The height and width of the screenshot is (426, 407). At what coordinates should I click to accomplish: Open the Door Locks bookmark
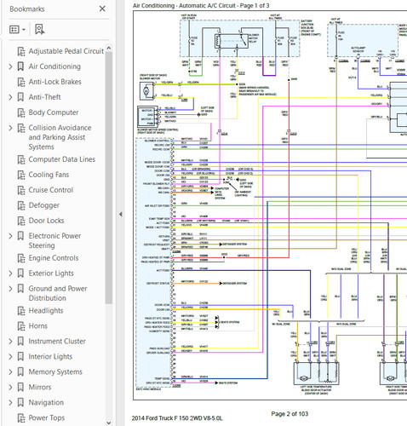(46, 221)
